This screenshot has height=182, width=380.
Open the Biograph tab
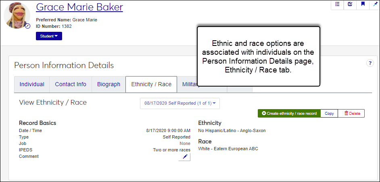pyautogui.click(x=109, y=84)
